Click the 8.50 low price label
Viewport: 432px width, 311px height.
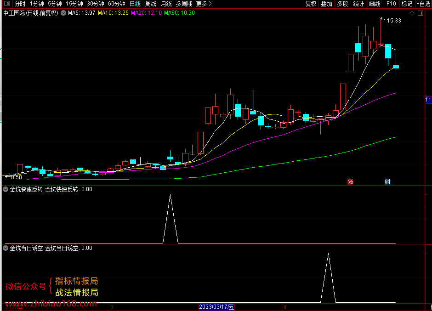(x=16, y=177)
